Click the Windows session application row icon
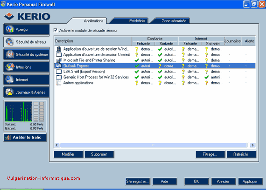 [59, 49]
